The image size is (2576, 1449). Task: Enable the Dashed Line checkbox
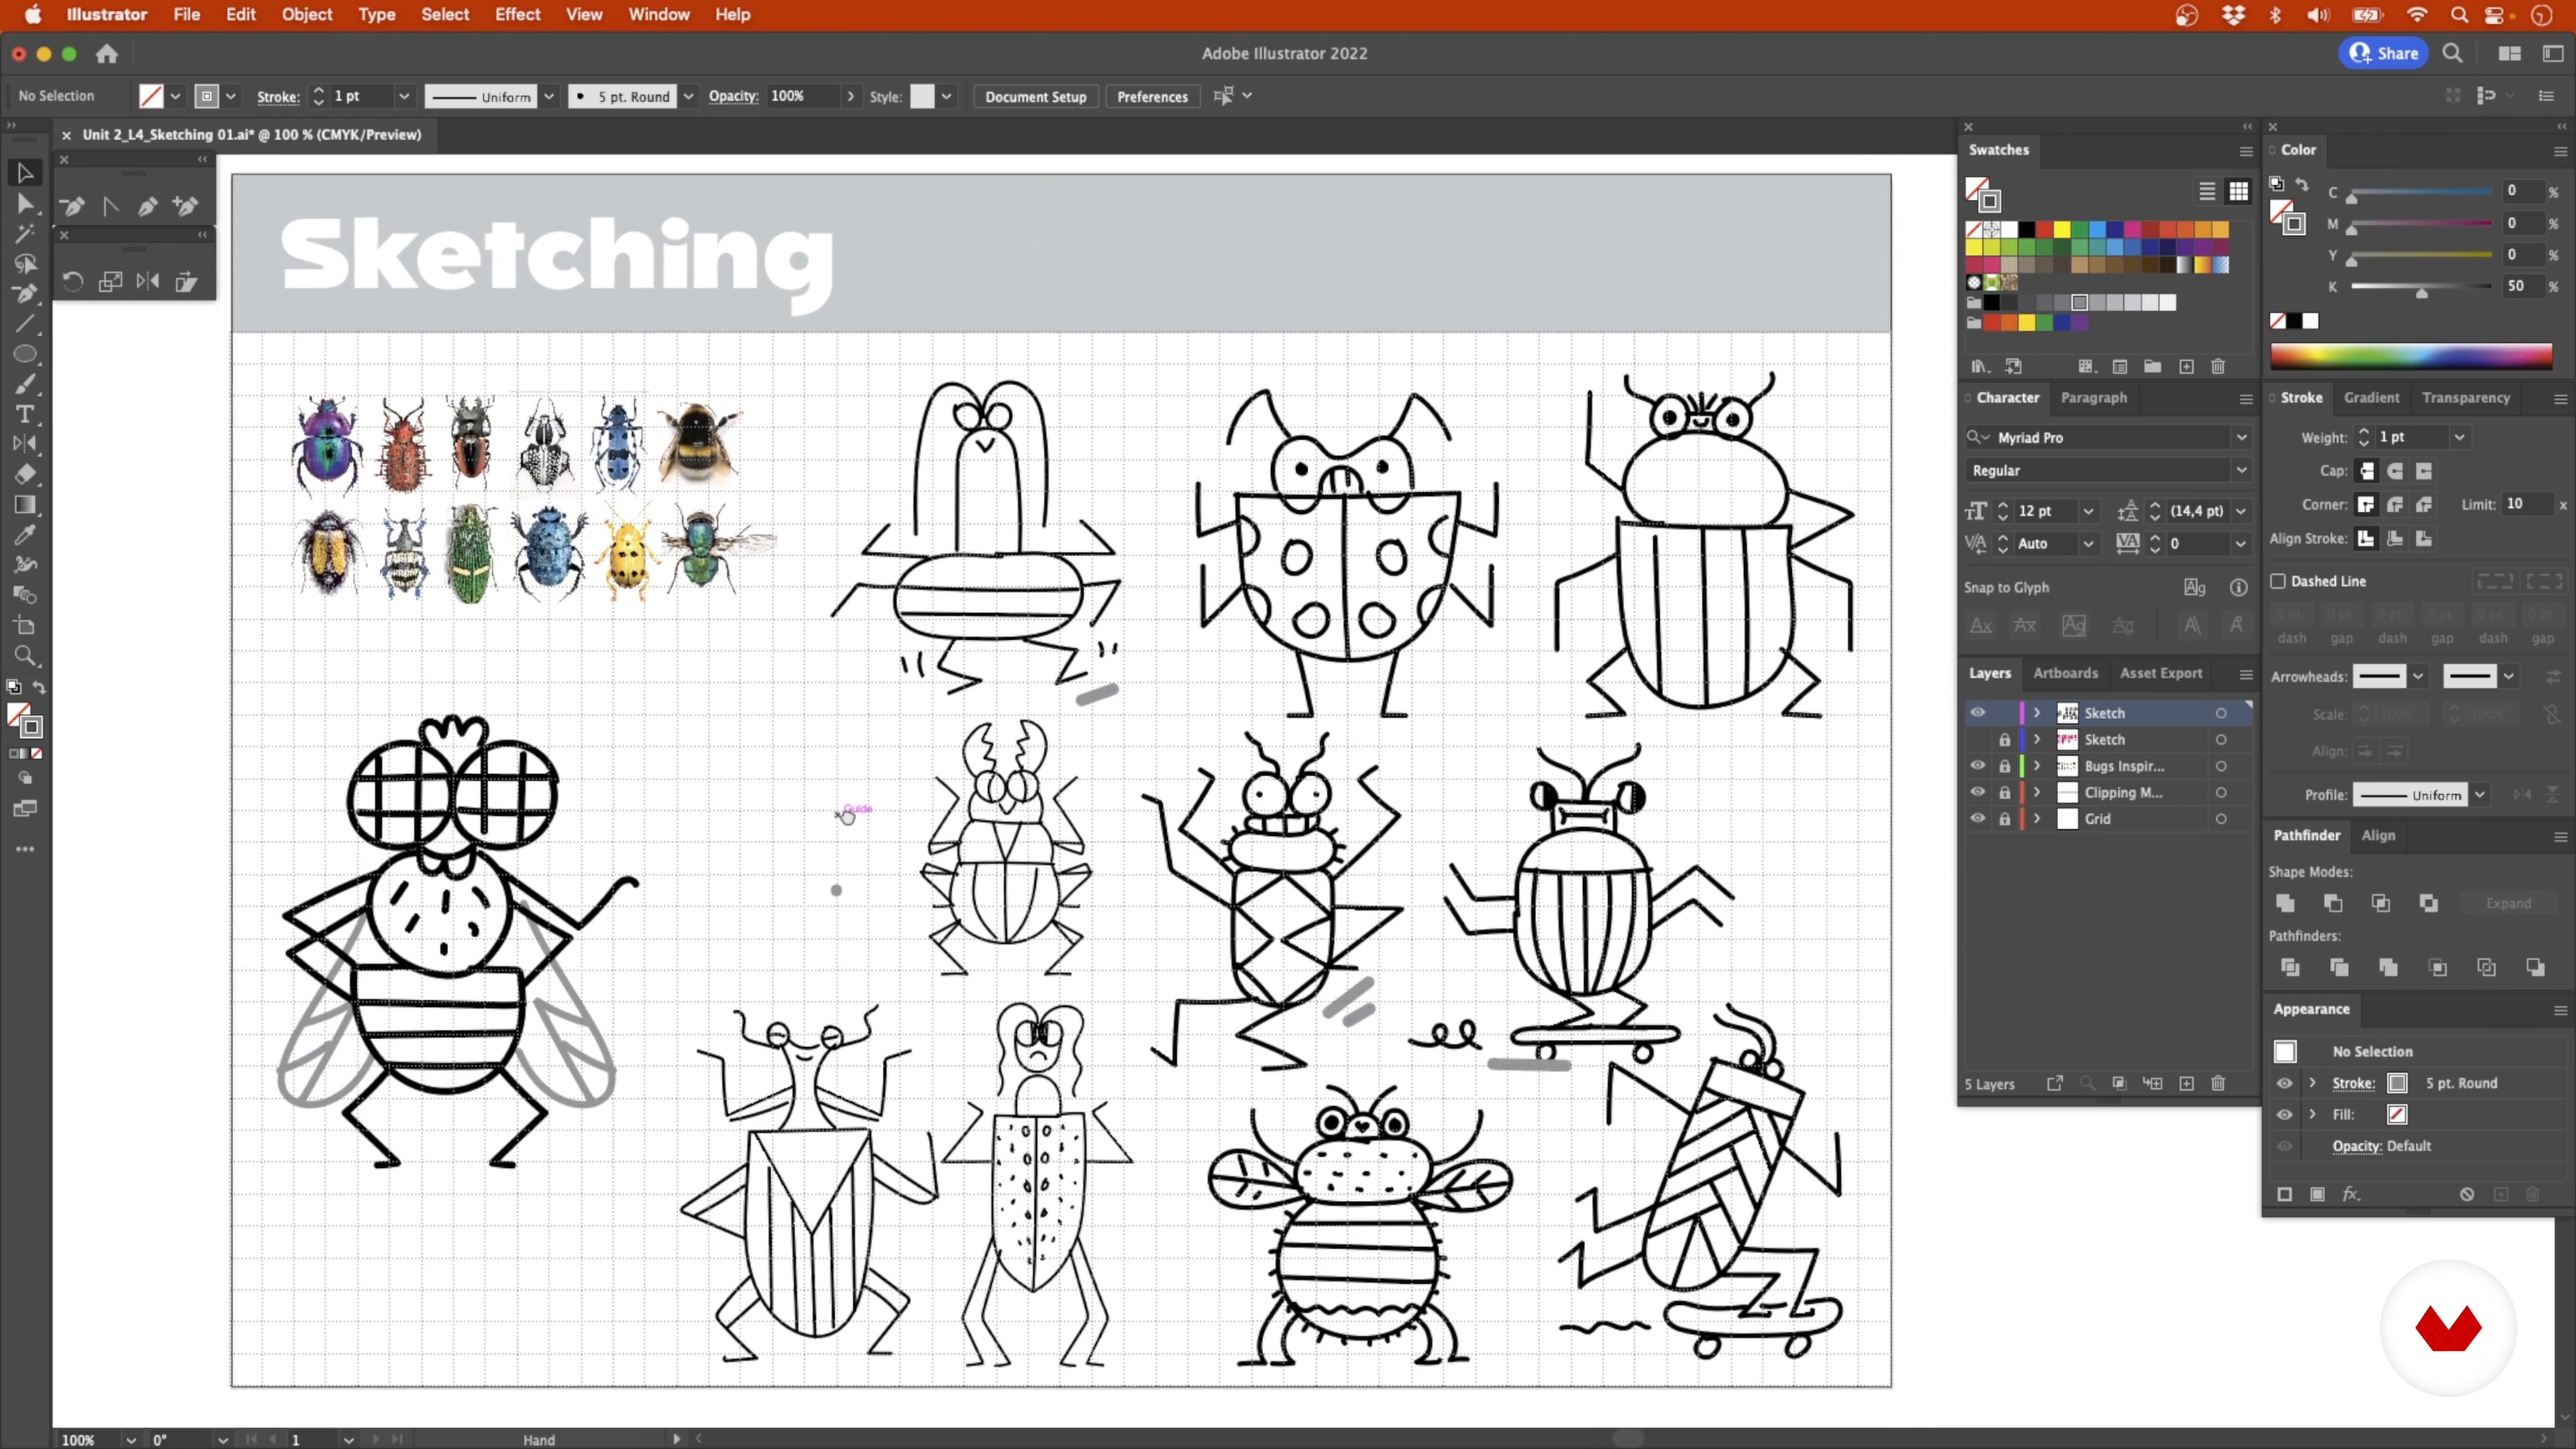pos(2278,581)
